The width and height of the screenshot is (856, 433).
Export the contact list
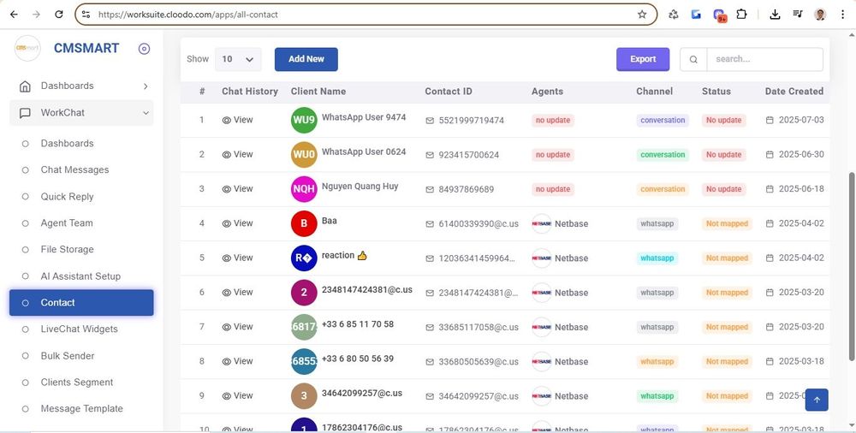(643, 59)
